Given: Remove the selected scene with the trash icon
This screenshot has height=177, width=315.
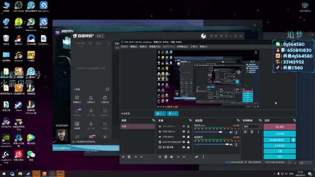Looking at the screenshot, I should tap(129, 157).
